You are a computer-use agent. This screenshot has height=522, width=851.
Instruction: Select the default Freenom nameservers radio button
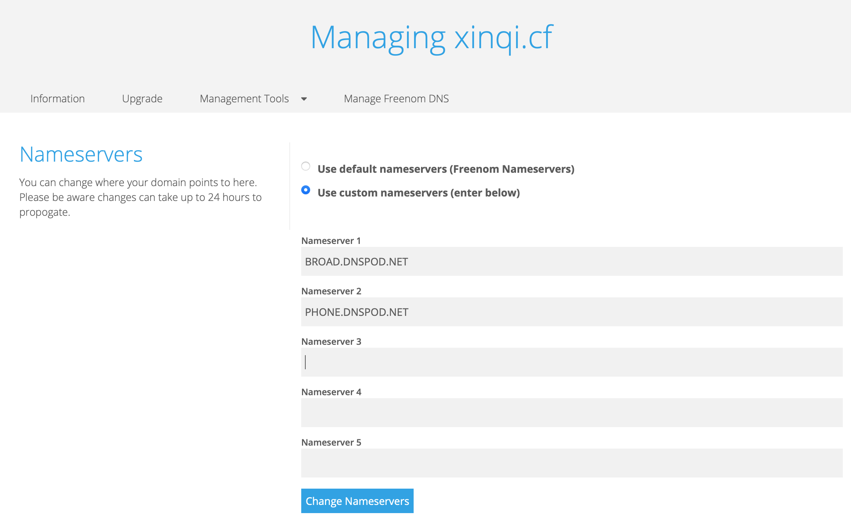306,166
